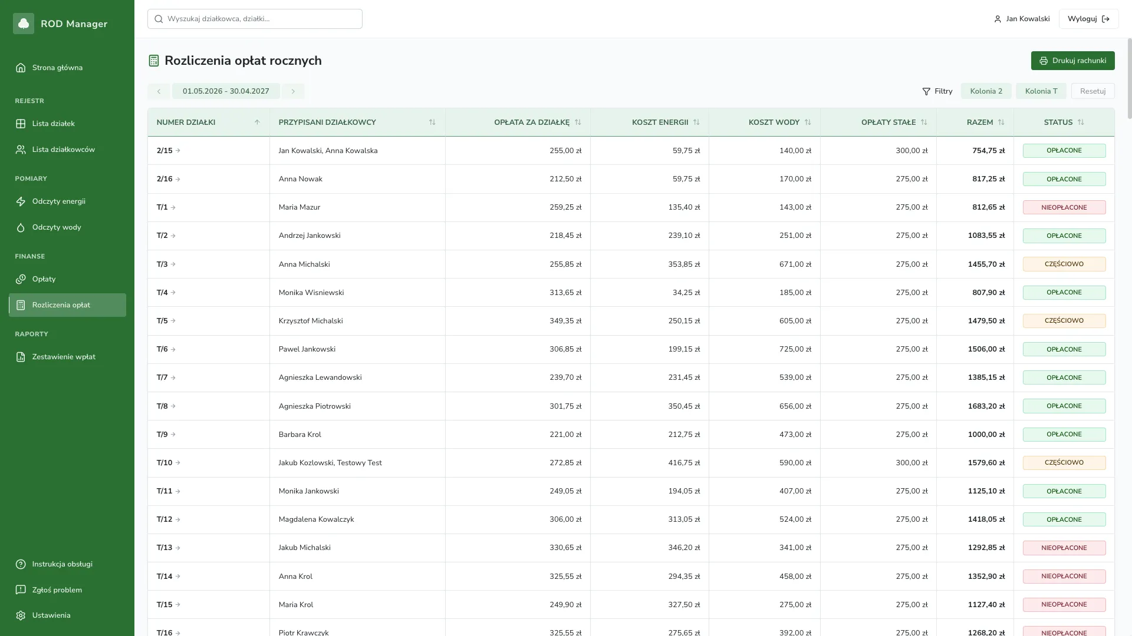This screenshot has height=636, width=1132.
Task: Sort by Koszt energii column
Action: click(x=696, y=122)
